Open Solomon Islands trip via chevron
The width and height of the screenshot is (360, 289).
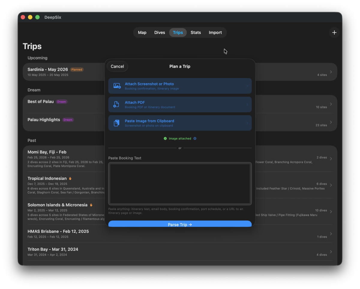[331, 212]
